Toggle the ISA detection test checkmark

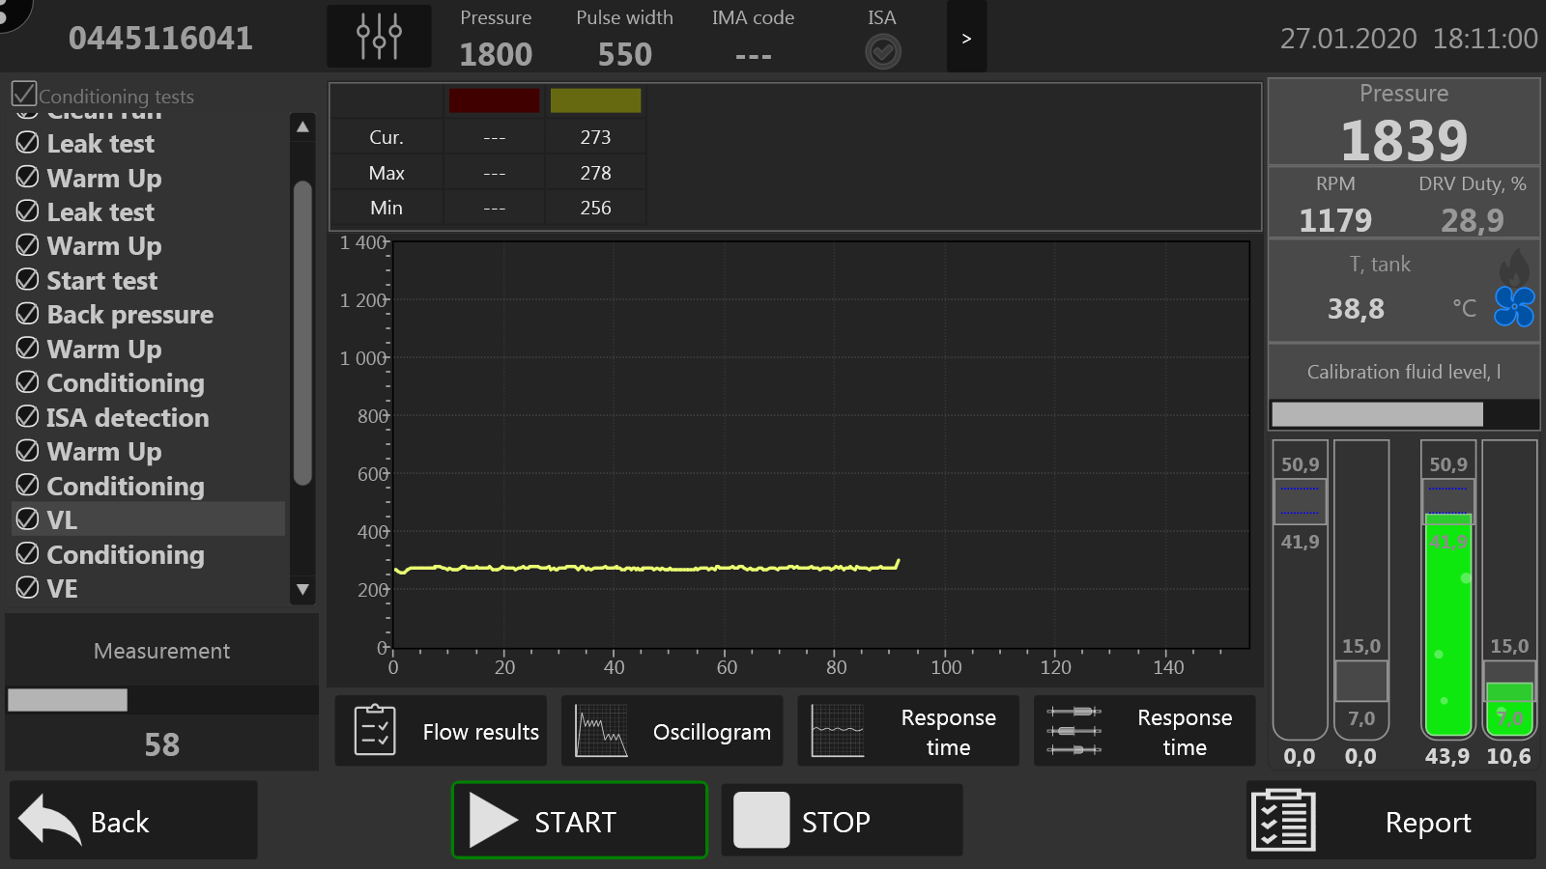28,417
